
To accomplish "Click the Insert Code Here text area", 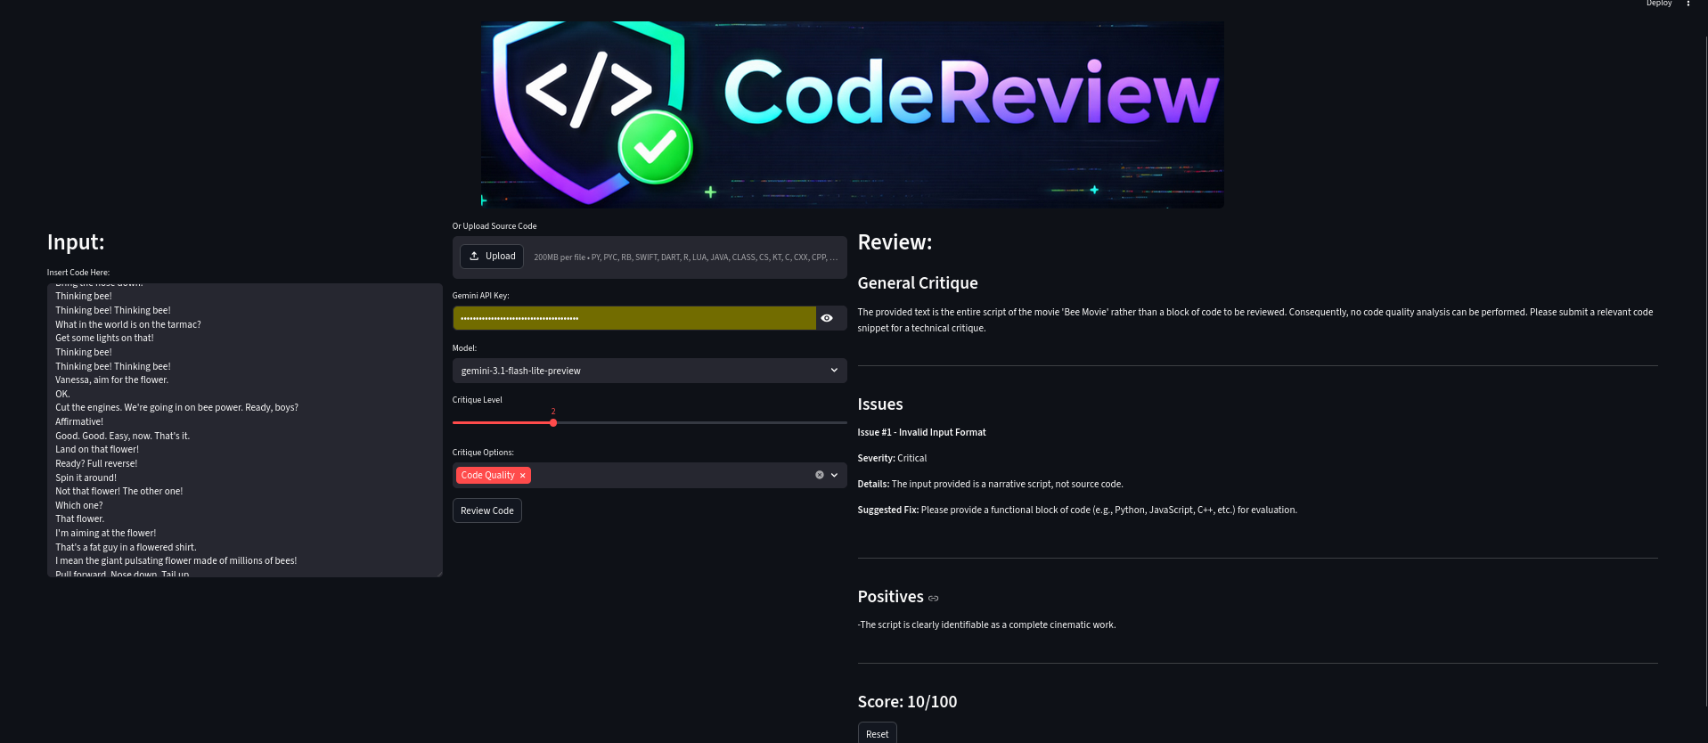I will (x=244, y=430).
